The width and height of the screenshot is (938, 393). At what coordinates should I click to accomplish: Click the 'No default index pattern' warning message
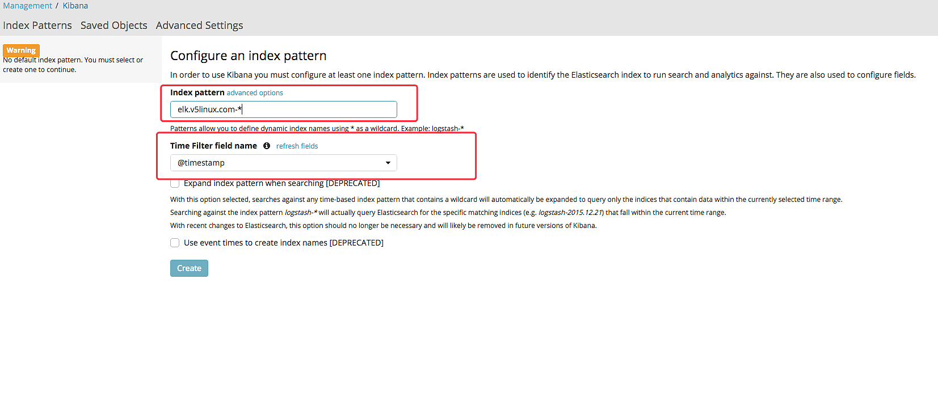73,65
